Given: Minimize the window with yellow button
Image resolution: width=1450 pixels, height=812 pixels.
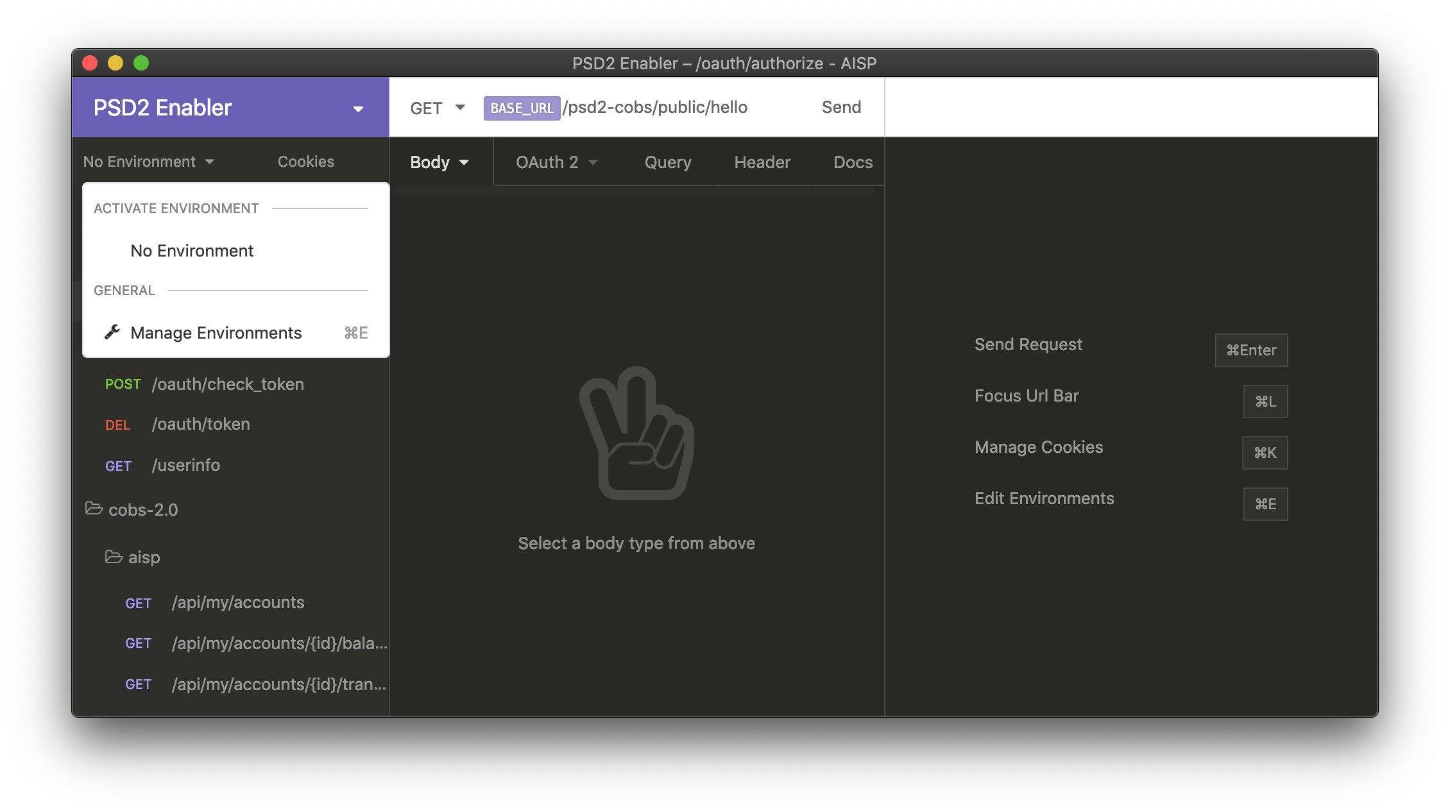Looking at the screenshot, I should [115, 63].
